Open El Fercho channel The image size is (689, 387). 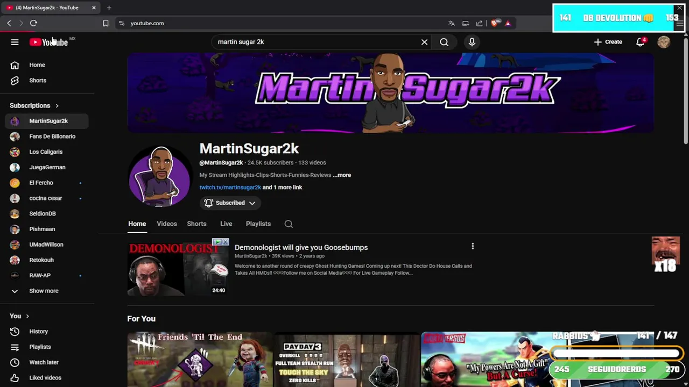point(47,183)
